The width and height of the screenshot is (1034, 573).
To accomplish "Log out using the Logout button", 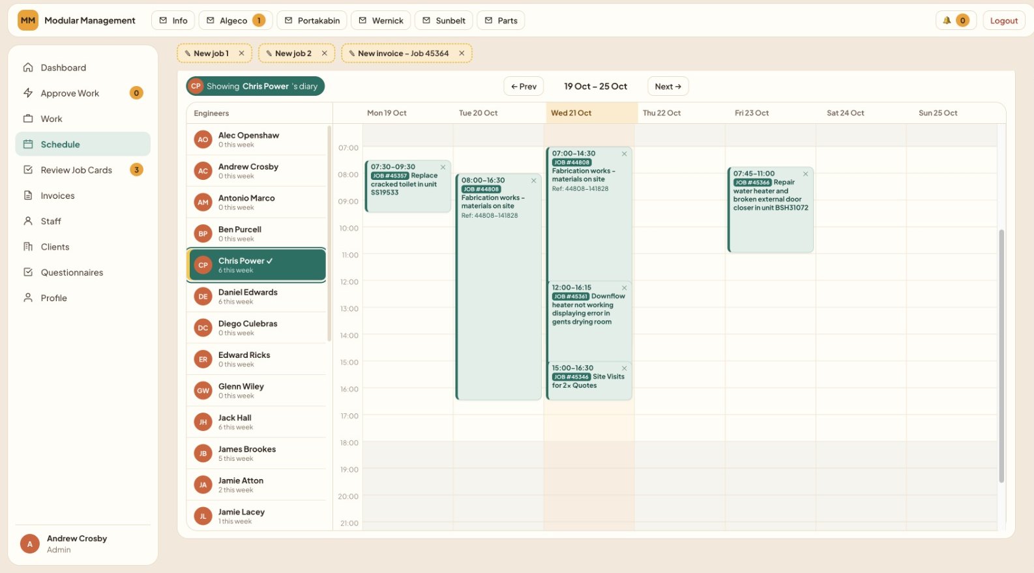I will click(1003, 20).
